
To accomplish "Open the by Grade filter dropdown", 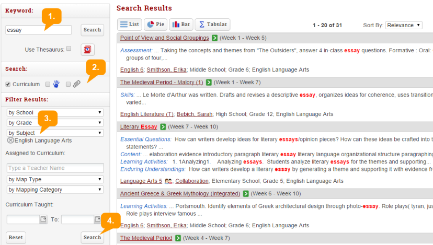I will tap(55, 123).
